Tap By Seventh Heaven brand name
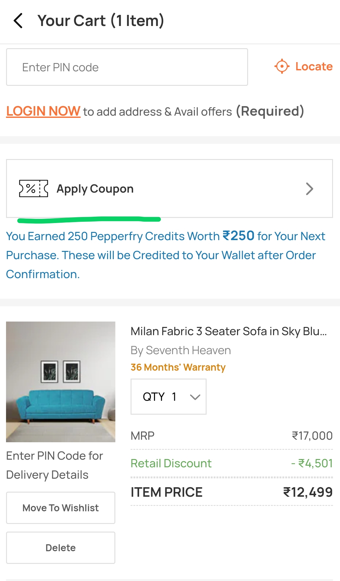340x581 pixels. pos(181,350)
